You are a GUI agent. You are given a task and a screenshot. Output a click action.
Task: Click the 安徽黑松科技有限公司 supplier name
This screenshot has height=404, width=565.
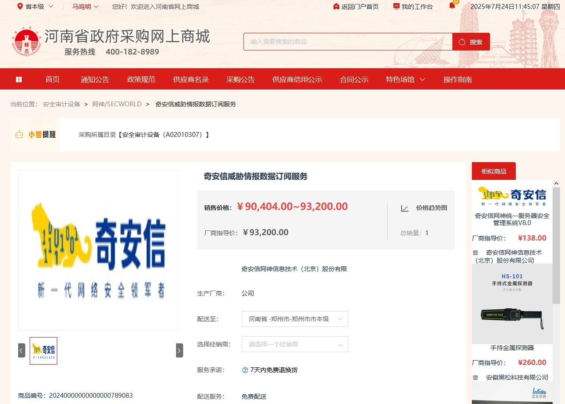pos(517,378)
